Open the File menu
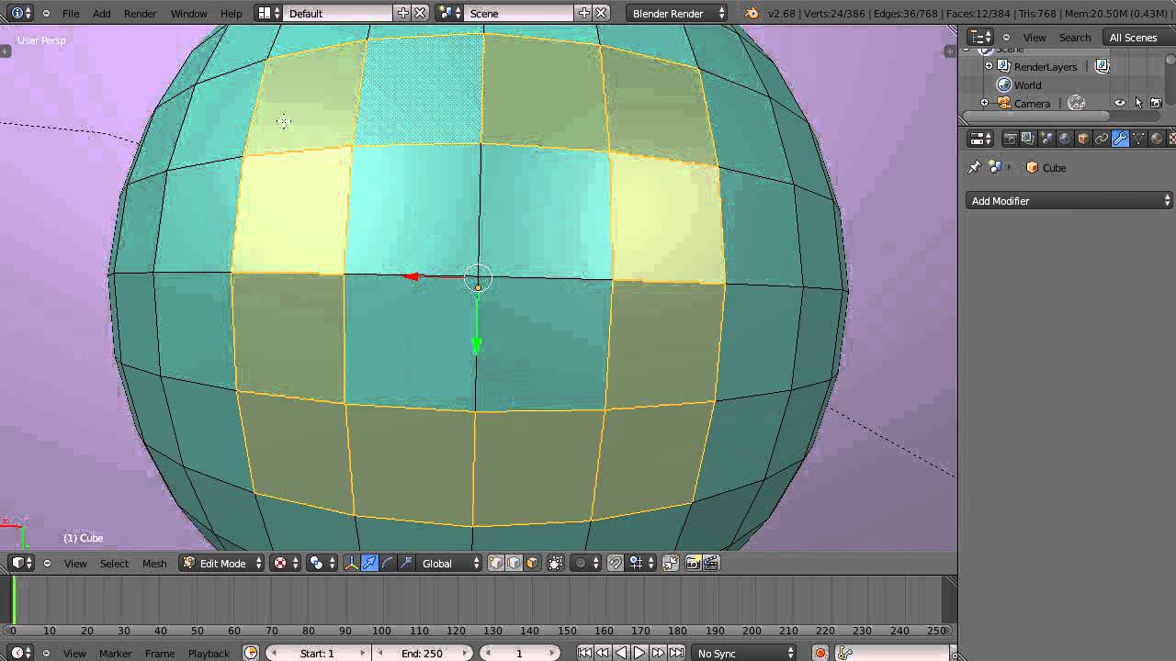Image resolution: width=1176 pixels, height=661 pixels. click(x=71, y=13)
